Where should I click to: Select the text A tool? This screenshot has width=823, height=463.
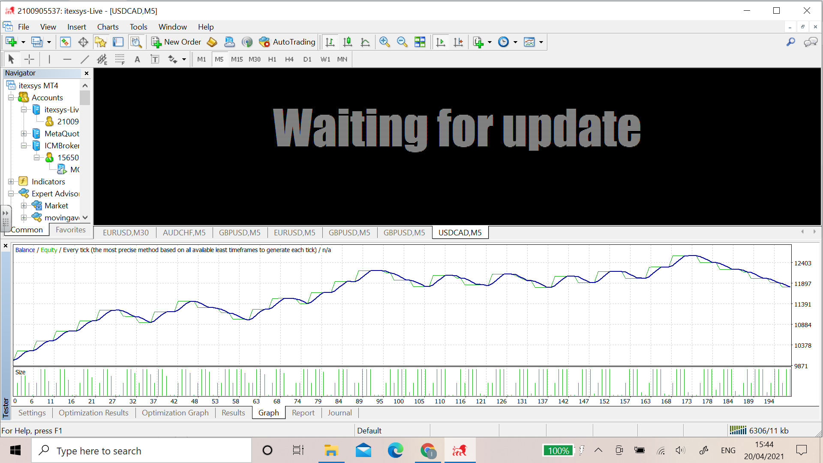click(x=137, y=59)
